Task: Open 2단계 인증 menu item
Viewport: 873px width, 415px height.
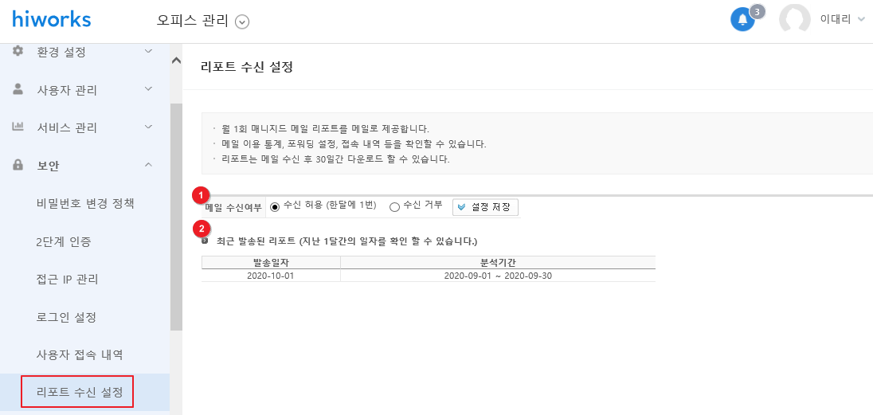Action: pyautogui.click(x=63, y=241)
